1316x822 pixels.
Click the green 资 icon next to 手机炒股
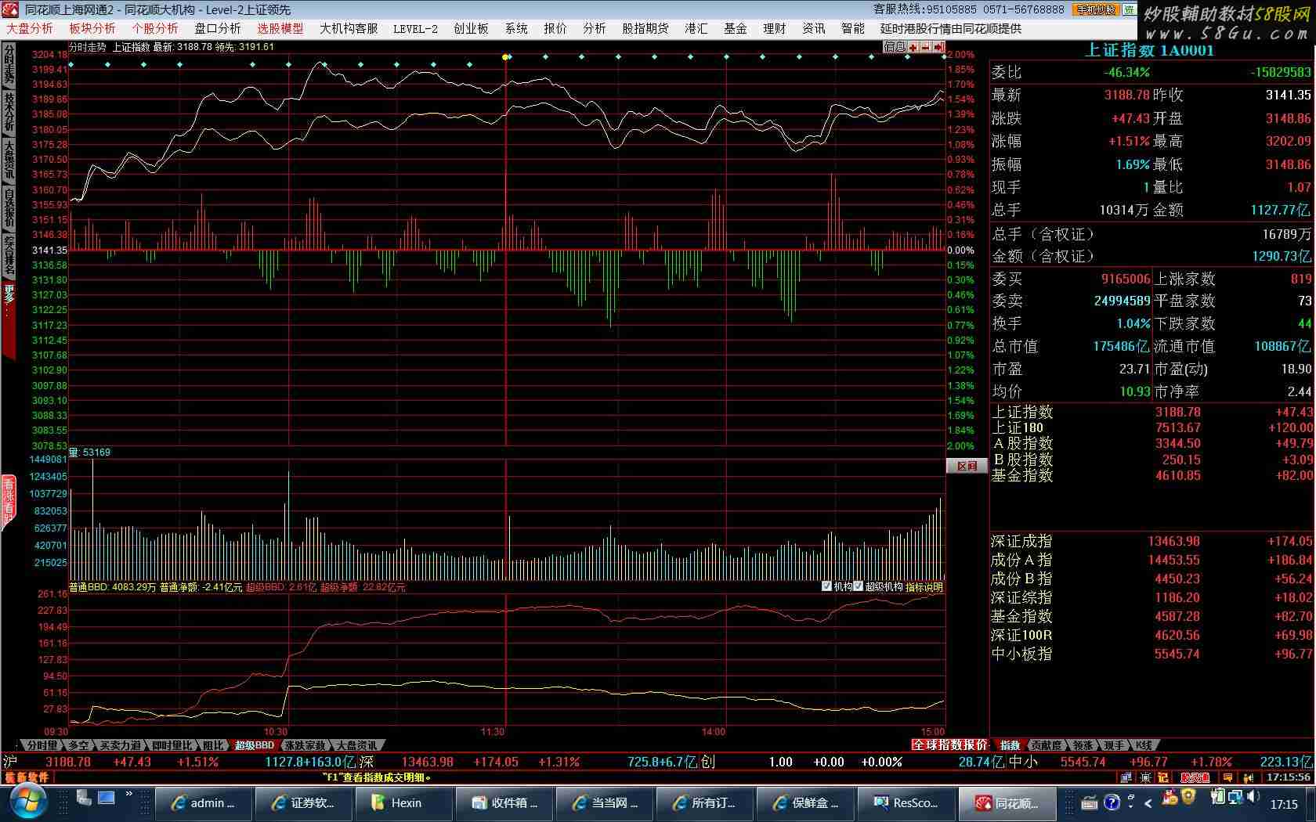[x=1129, y=9]
